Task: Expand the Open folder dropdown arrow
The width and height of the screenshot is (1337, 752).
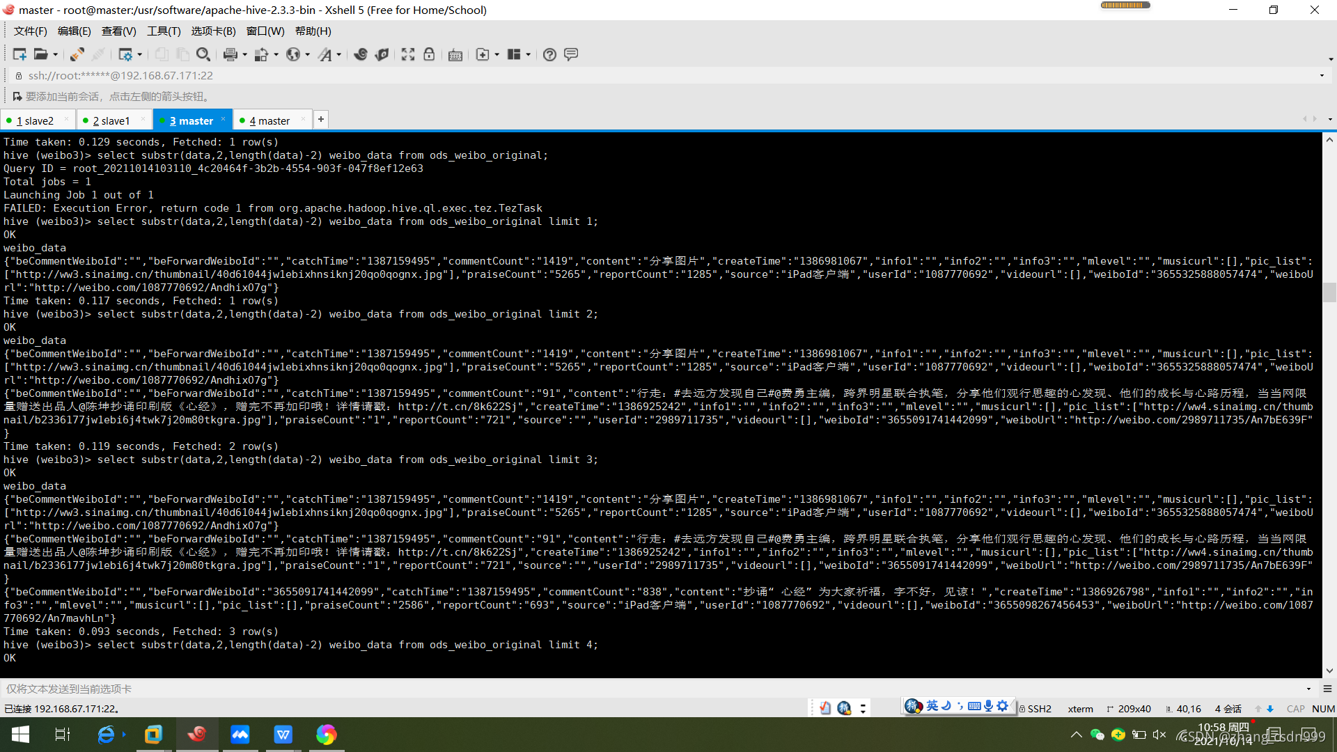Action: tap(56, 55)
